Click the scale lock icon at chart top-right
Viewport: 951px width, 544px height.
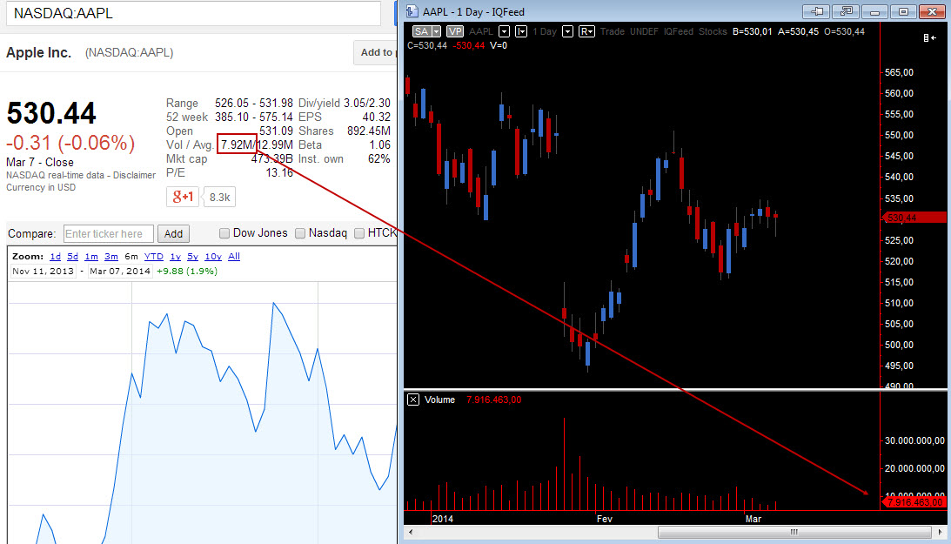929,37
